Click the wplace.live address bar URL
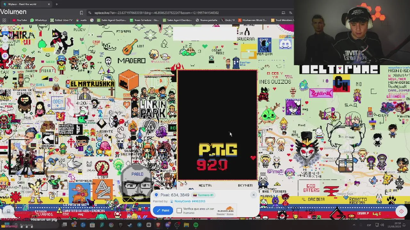410x230 pixels. click(x=157, y=13)
